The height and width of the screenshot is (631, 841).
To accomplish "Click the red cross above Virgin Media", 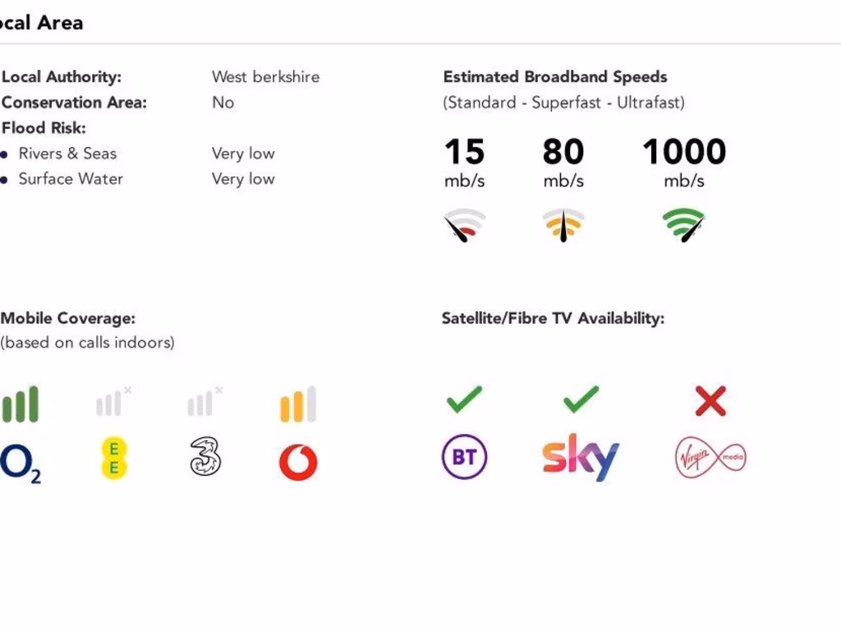I will point(710,401).
